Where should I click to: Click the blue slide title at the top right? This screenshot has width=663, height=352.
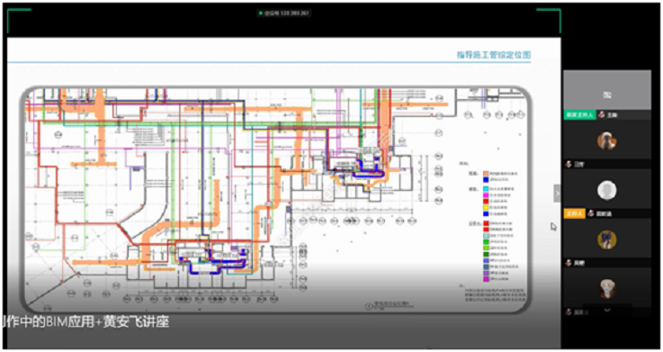tap(494, 55)
